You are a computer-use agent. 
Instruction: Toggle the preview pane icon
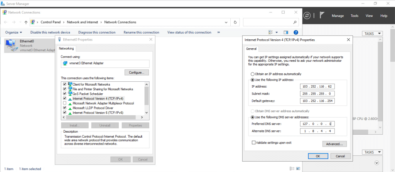(x=286, y=32)
